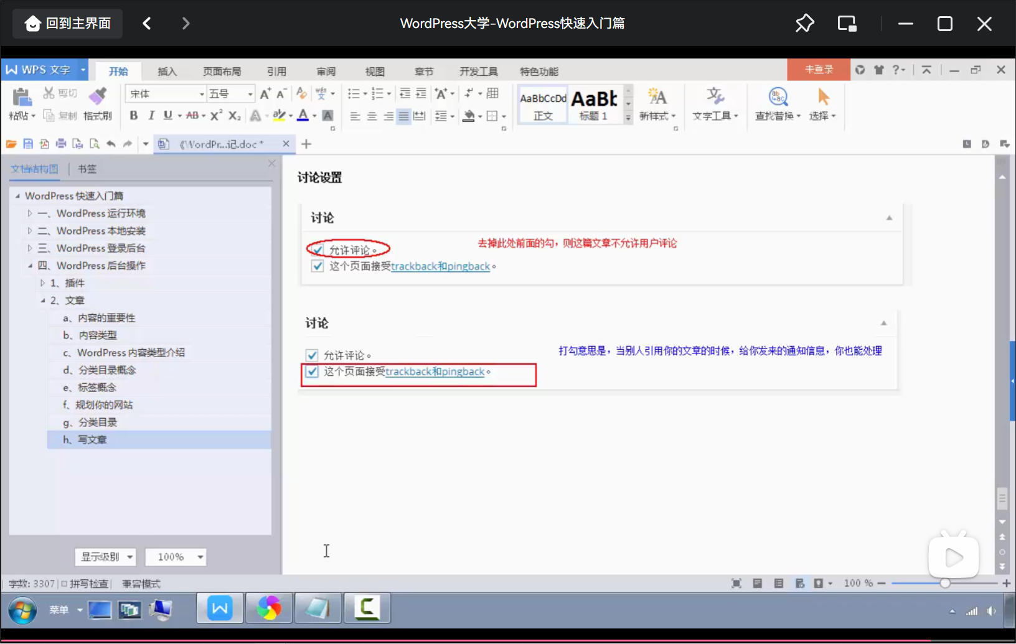The width and height of the screenshot is (1016, 644).
Task: Click the increase indent icon
Action: pos(421,93)
